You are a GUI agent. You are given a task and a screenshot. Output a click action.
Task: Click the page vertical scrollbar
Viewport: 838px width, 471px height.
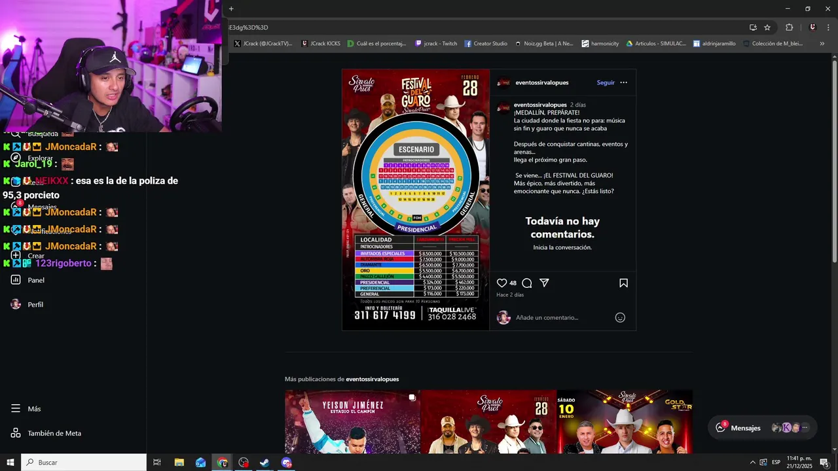pos(835,160)
